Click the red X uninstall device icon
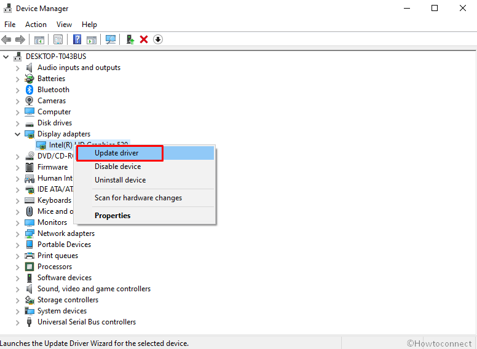The image size is (477, 349). click(x=144, y=39)
